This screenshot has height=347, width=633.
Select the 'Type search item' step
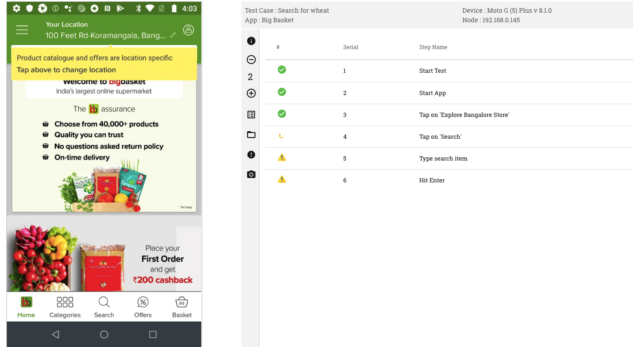[x=443, y=158]
